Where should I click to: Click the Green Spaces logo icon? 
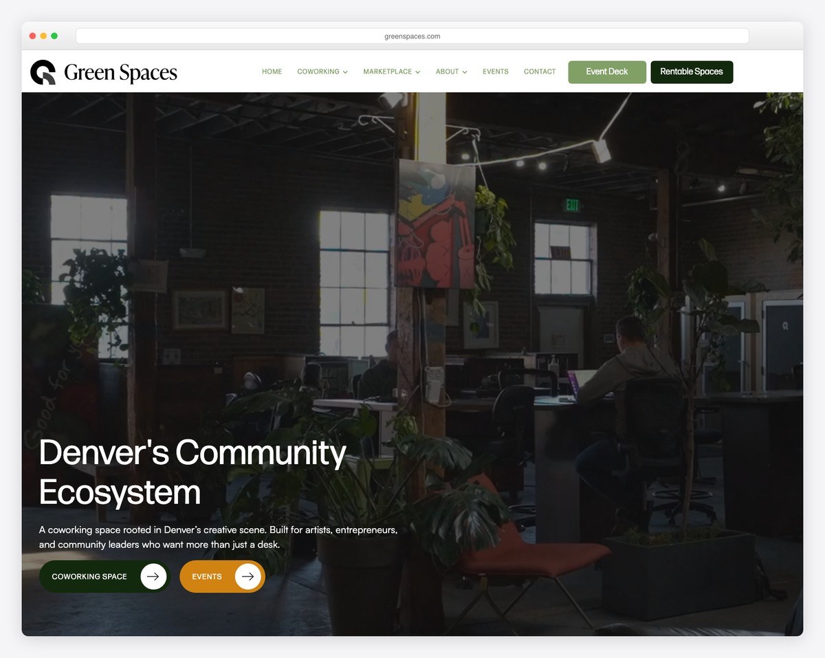[42, 72]
